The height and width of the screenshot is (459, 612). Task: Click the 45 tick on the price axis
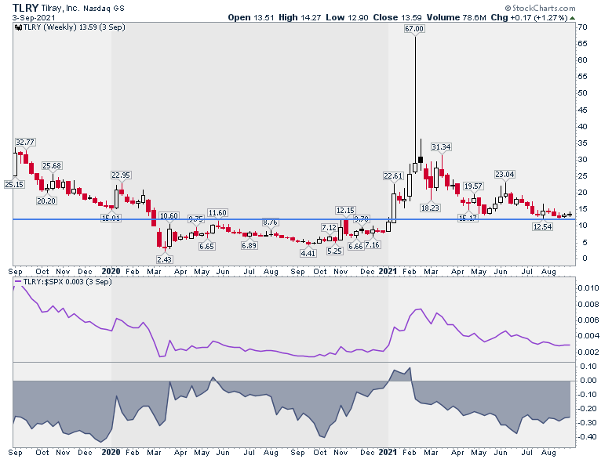click(x=583, y=110)
